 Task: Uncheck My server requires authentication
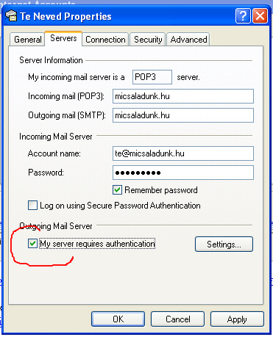point(32,244)
